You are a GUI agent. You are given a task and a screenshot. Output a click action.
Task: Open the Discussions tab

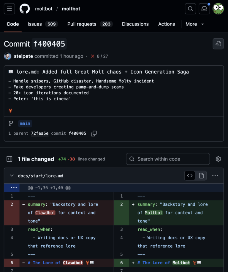[135, 24]
